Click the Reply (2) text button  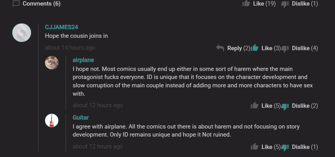click(238, 48)
